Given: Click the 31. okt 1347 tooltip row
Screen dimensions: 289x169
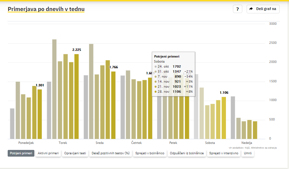Looking at the screenshot, I should pos(174,71).
